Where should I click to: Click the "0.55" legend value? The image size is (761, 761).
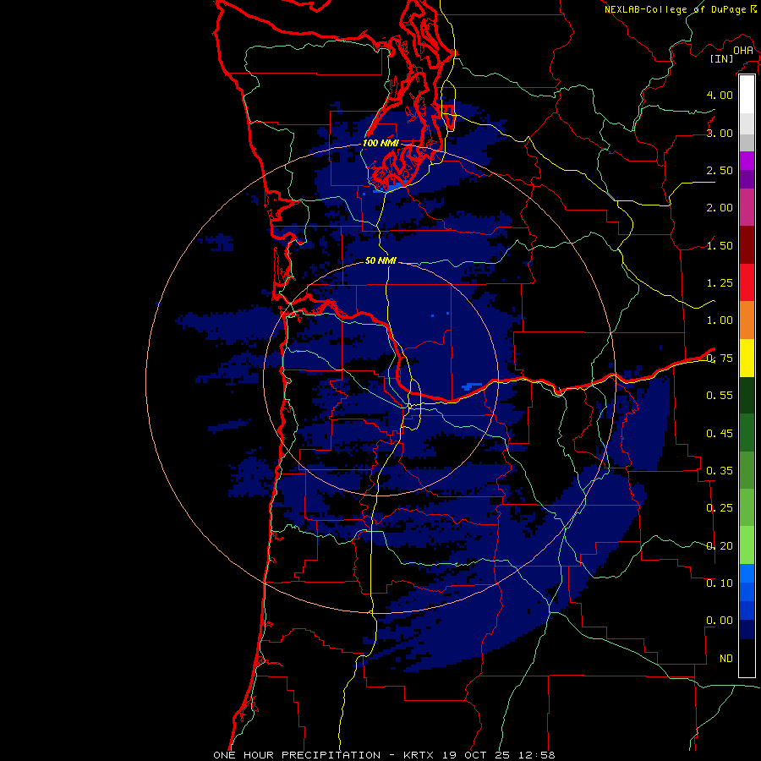720,396
